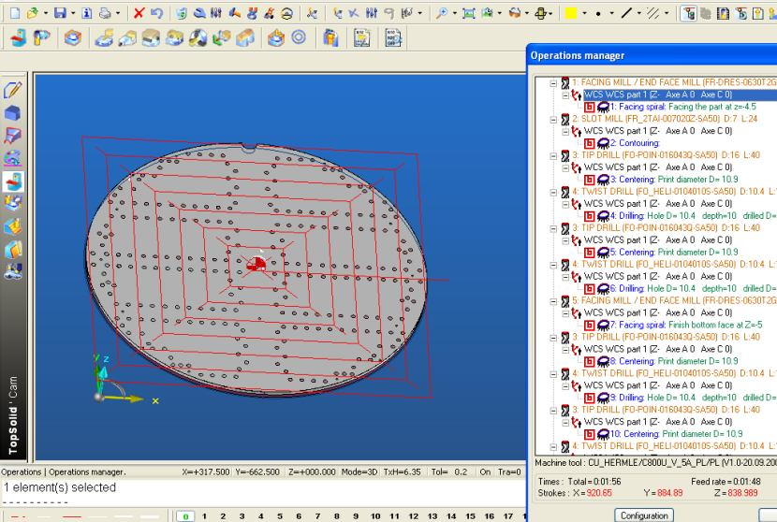Screen dimensions: 777x522
Task: Click the Print icon
Action: click(x=105, y=13)
